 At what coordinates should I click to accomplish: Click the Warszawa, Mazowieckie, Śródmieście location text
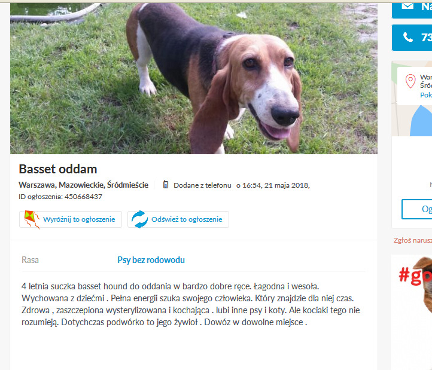[84, 185]
